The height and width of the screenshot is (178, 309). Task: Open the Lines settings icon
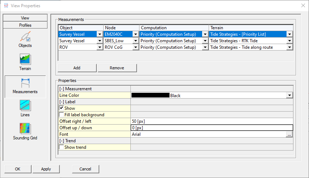(x=25, y=106)
